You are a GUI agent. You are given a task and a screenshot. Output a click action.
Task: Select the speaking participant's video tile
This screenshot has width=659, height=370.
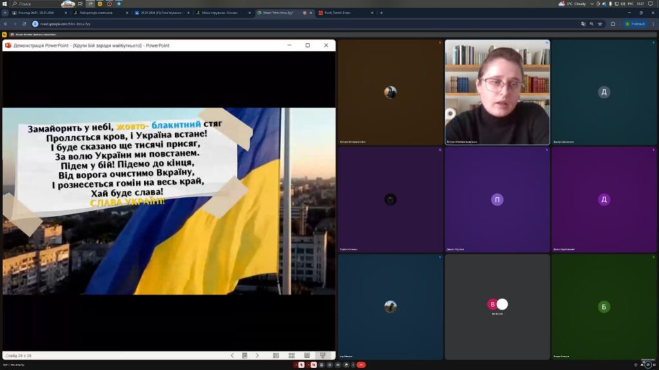[x=497, y=92]
